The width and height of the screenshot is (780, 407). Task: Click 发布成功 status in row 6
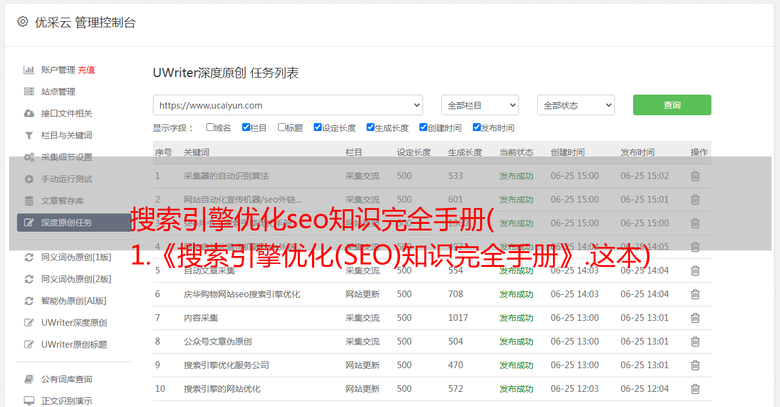coord(517,294)
